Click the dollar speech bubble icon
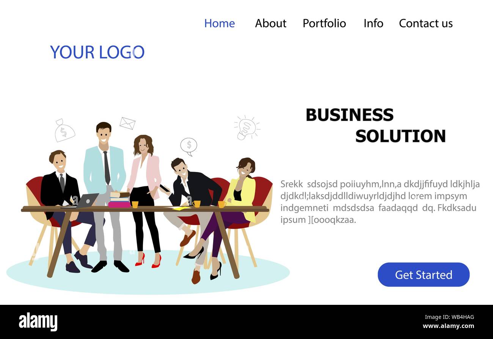The width and height of the screenshot is (493, 339). tap(188, 147)
